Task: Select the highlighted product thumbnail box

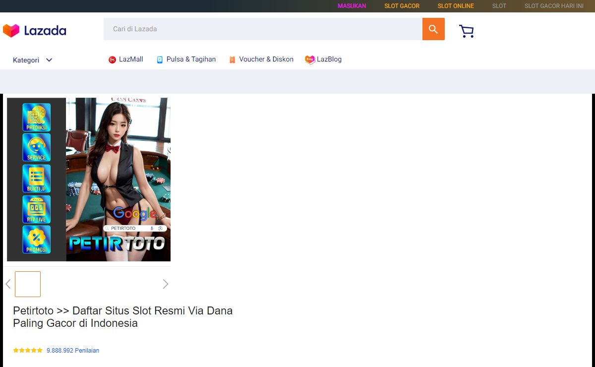Action: coord(28,284)
